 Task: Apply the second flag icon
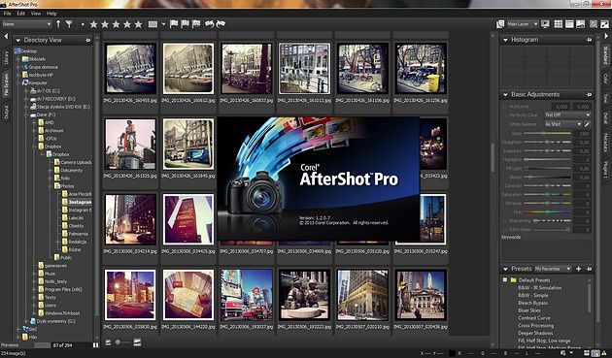click(185, 24)
